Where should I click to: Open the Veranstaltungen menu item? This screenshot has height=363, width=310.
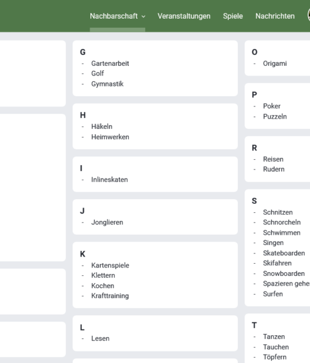(184, 16)
